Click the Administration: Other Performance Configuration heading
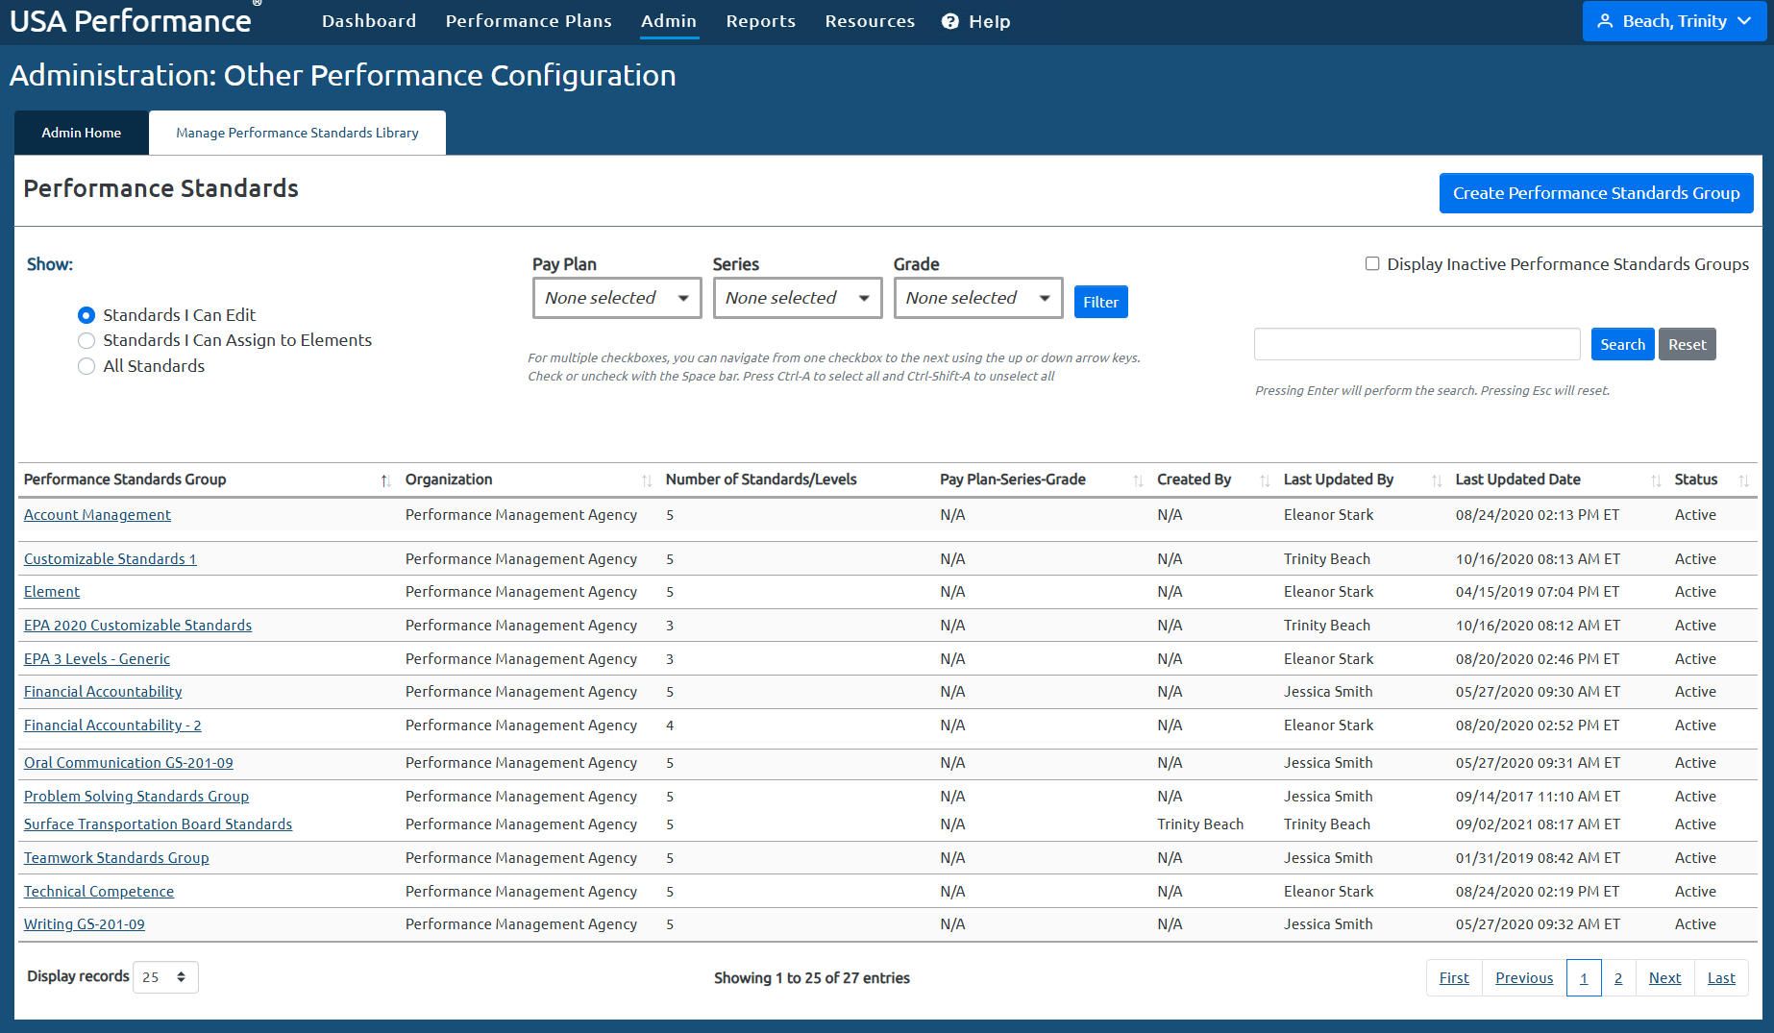Viewport: 1774px width, 1033px height. click(343, 75)
